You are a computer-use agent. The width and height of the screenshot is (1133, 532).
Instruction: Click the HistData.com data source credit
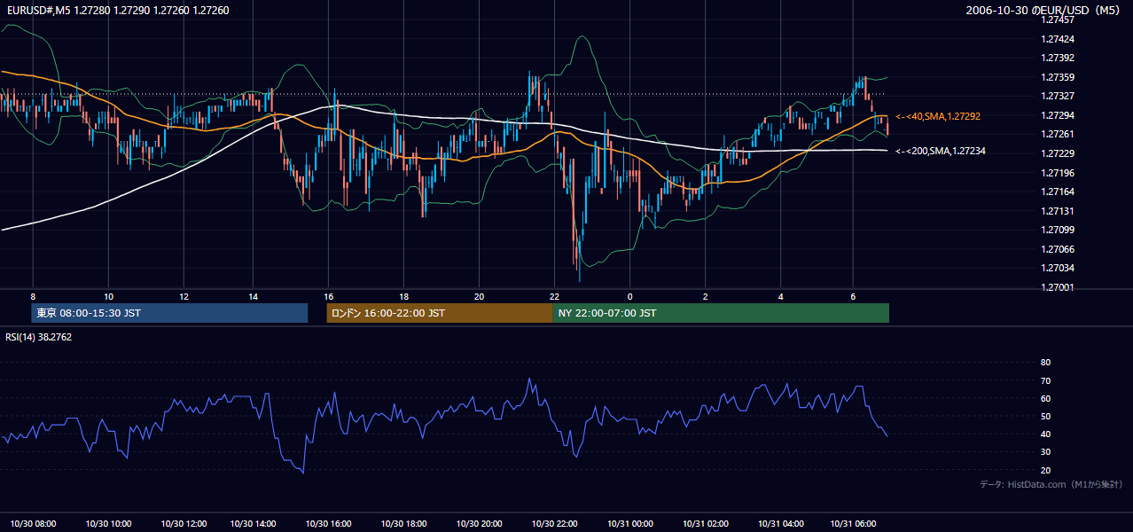1051,484
